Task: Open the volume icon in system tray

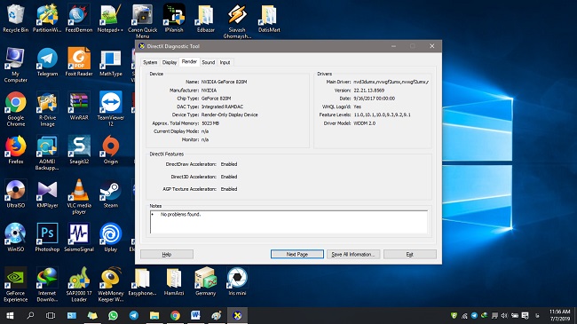Action: click(x=504, y=315)
